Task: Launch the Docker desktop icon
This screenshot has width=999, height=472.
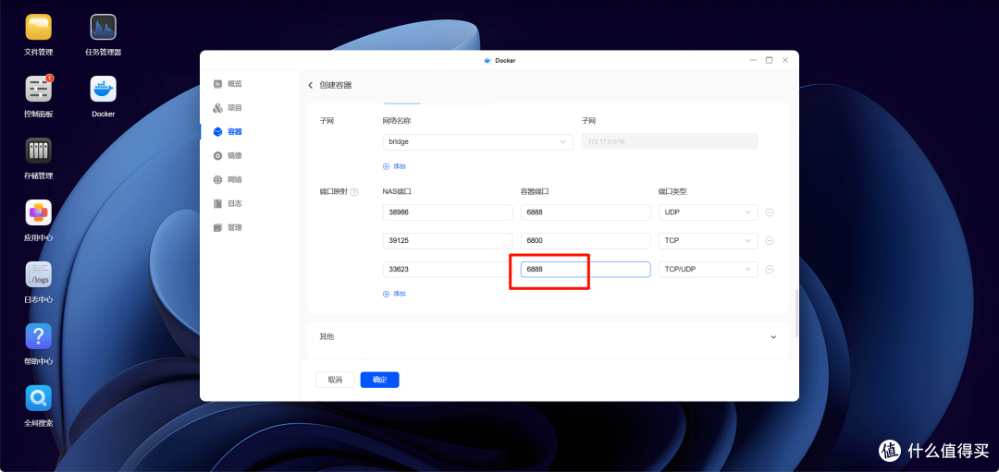Action: [104, 89]
